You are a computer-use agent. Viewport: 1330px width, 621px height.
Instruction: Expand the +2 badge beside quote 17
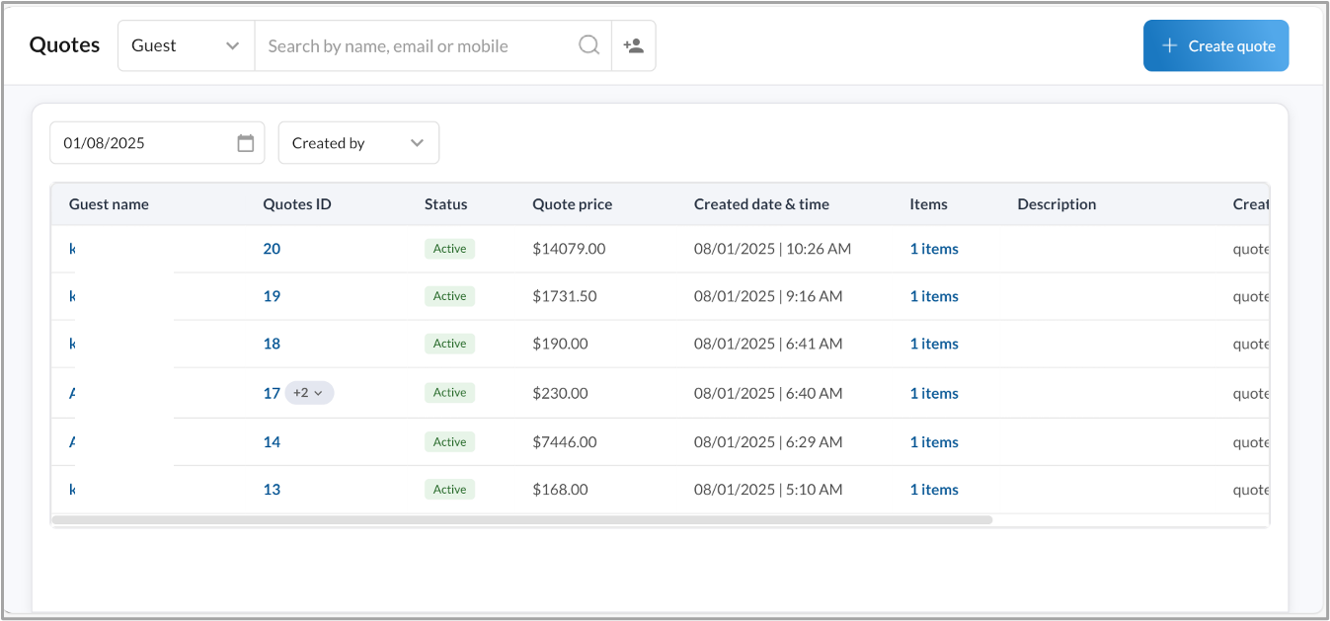click(x=309, y=393)
